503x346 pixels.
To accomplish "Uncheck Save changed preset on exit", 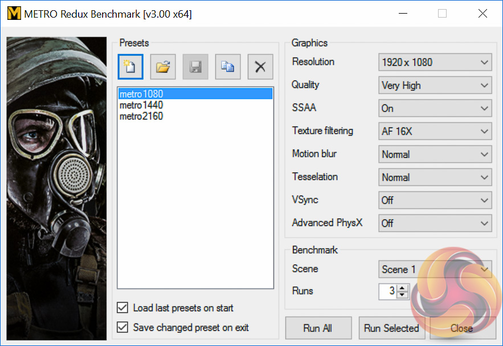I will click(122, 327).
